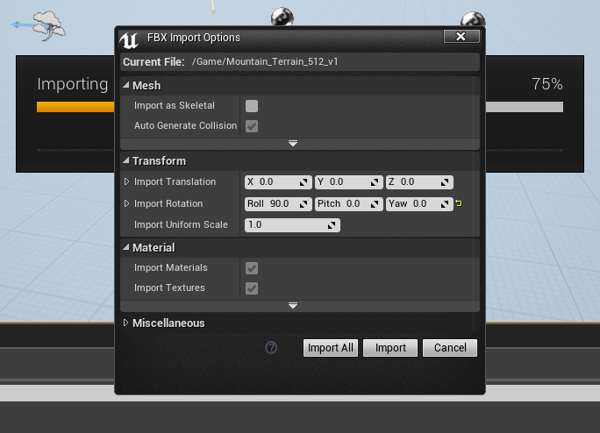
Task: Cancel the FBX import
Action: (450, 348)
